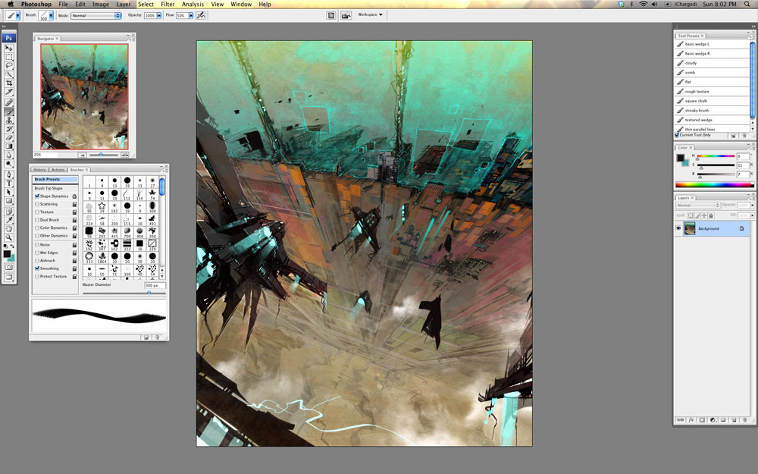Image resolution: width=758 pixels, height=474 pixels.
Task: Select the Eraser tool
Action: (8, 137)
